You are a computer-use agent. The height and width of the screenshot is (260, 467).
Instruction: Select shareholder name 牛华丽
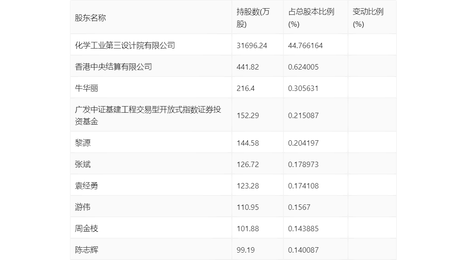click(86, 88)
